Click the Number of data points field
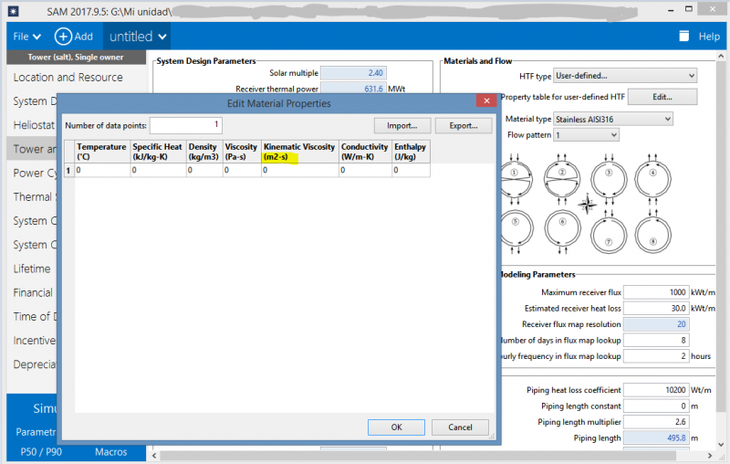Image resolution: width=730 pixels, height=464 pixels. [186, 124]
